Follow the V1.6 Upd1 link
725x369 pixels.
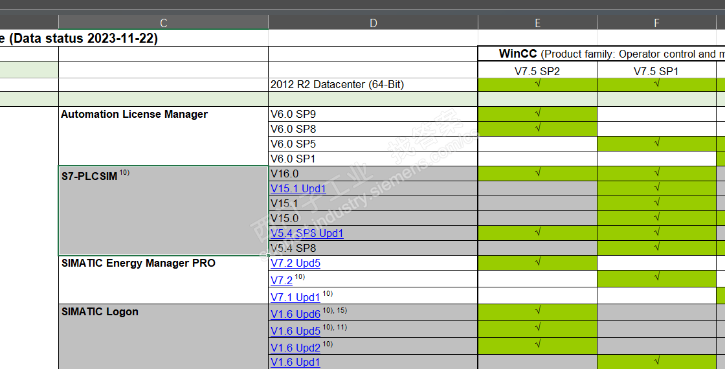click(x=295, y=362)
